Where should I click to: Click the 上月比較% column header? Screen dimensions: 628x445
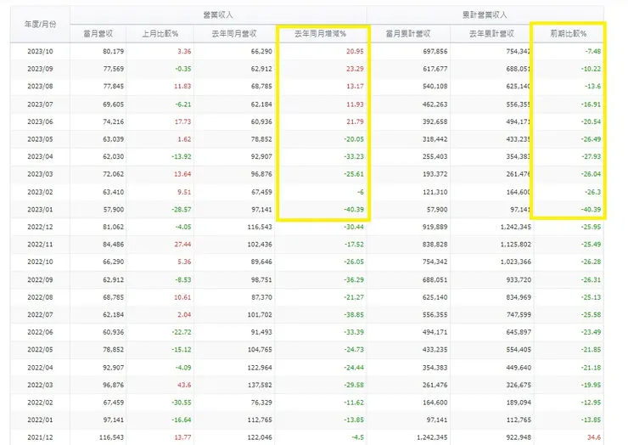coord(160,34)
